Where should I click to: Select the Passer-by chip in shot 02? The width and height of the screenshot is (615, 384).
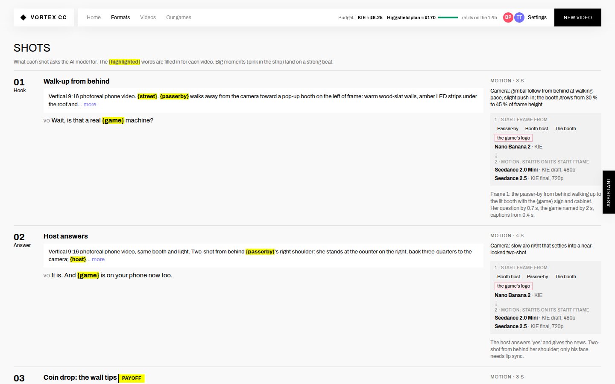(x=537, y=276)
